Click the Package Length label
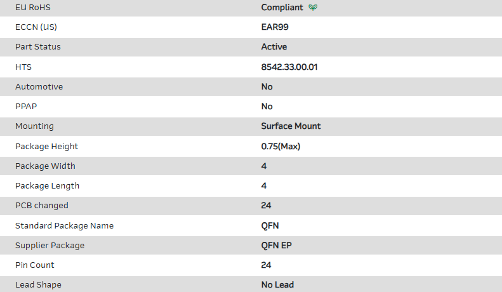 (x=47, y=185)
